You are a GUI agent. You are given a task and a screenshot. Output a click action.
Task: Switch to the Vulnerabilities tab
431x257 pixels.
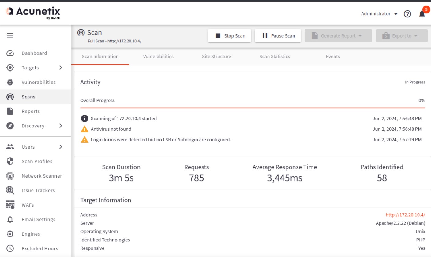(158, 57)
